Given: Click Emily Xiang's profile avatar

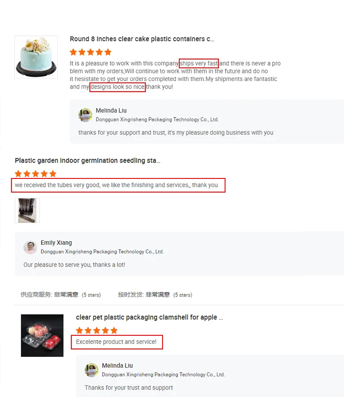Looking at the screenshot, I should click(30, 247).
